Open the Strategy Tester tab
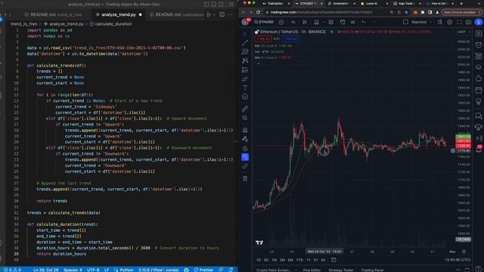This screenshot has width=484, height=272. (x=341, y=270)
